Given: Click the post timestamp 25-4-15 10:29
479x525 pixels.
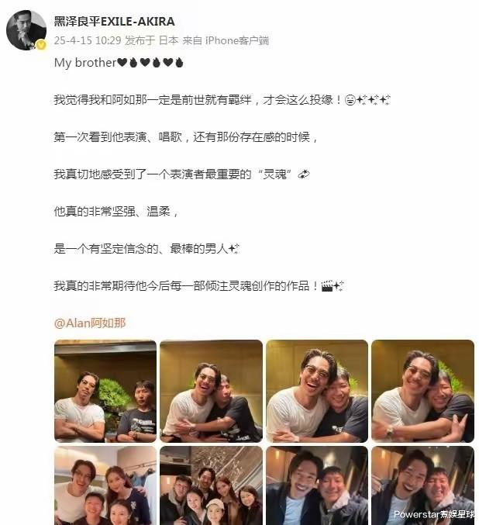Looking at the screenshot, I should (88, 40).
